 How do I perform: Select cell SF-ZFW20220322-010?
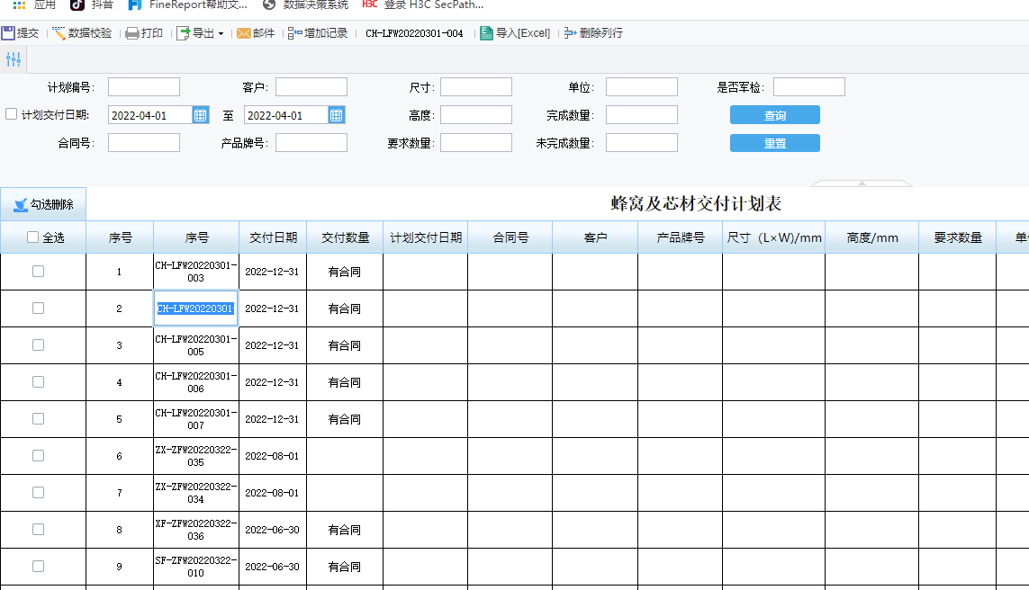(x=196, y=566)
